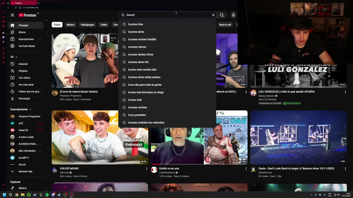Open the YouTube hamburger guide menu
The height and width of the screenshot is (198, 353).
tap(12, 15)
